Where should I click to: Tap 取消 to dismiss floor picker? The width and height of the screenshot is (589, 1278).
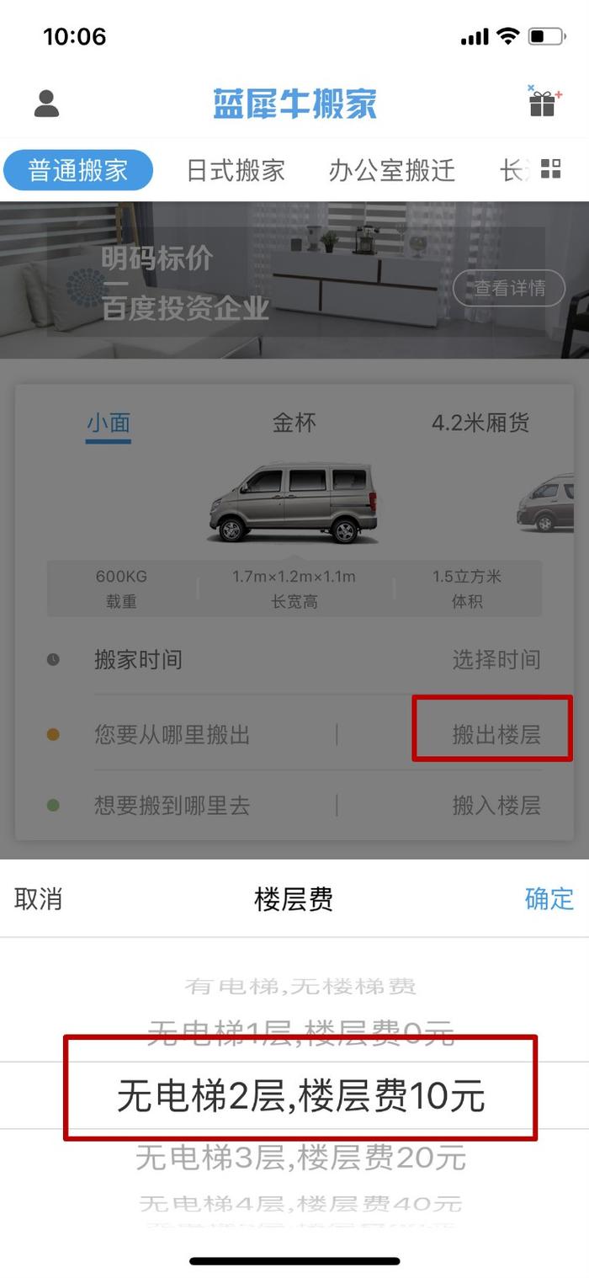click(x=38, y=898)
